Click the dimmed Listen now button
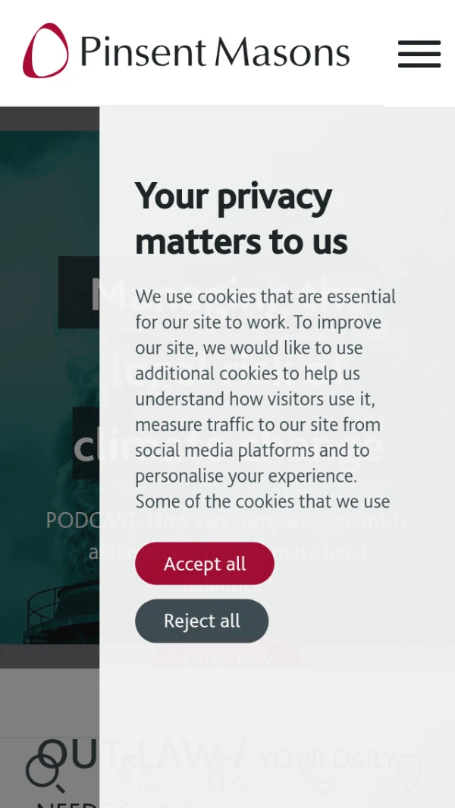 227,658
